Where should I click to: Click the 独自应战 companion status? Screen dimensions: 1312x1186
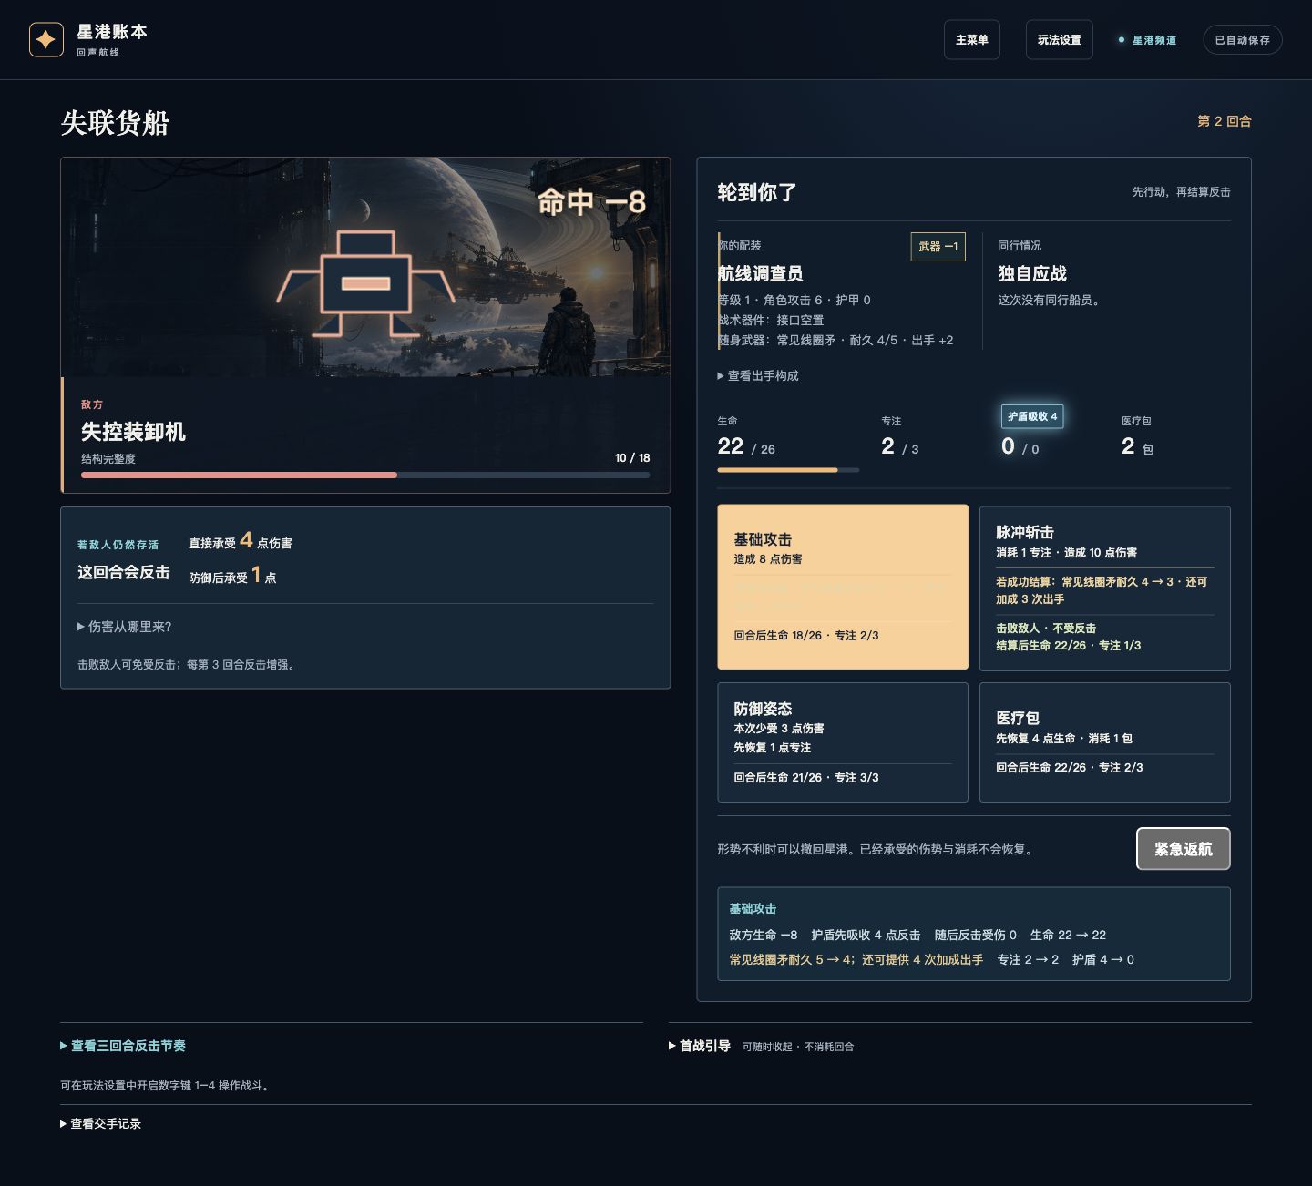tap(1032, 273)
